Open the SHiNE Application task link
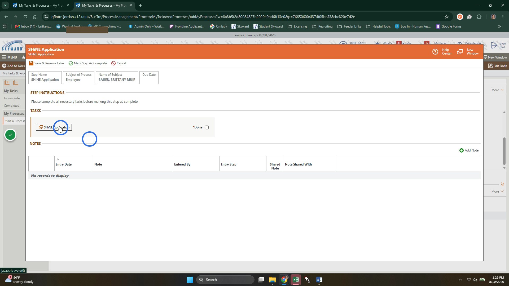This screenshot has width=509, height=286. point(54,127)
